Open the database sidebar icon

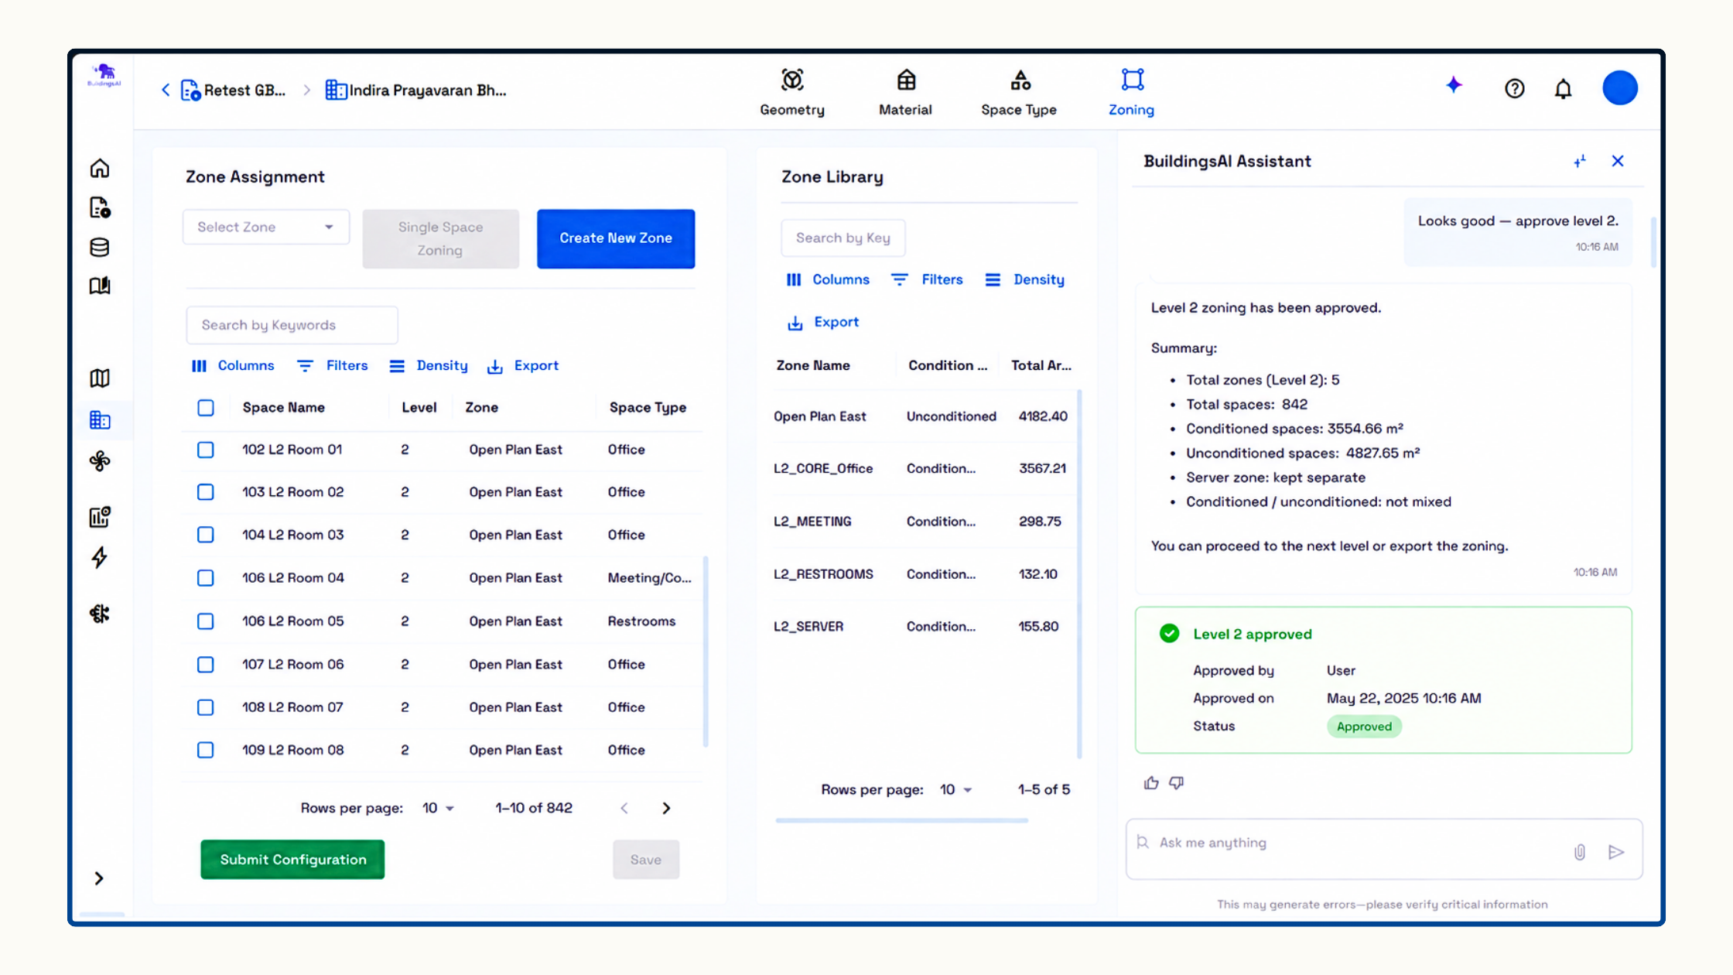[x=100, y=248]
